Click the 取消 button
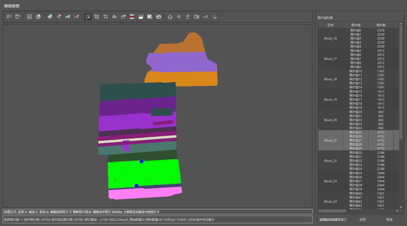The width and height of the screenshot is (407, 226). 389,219
